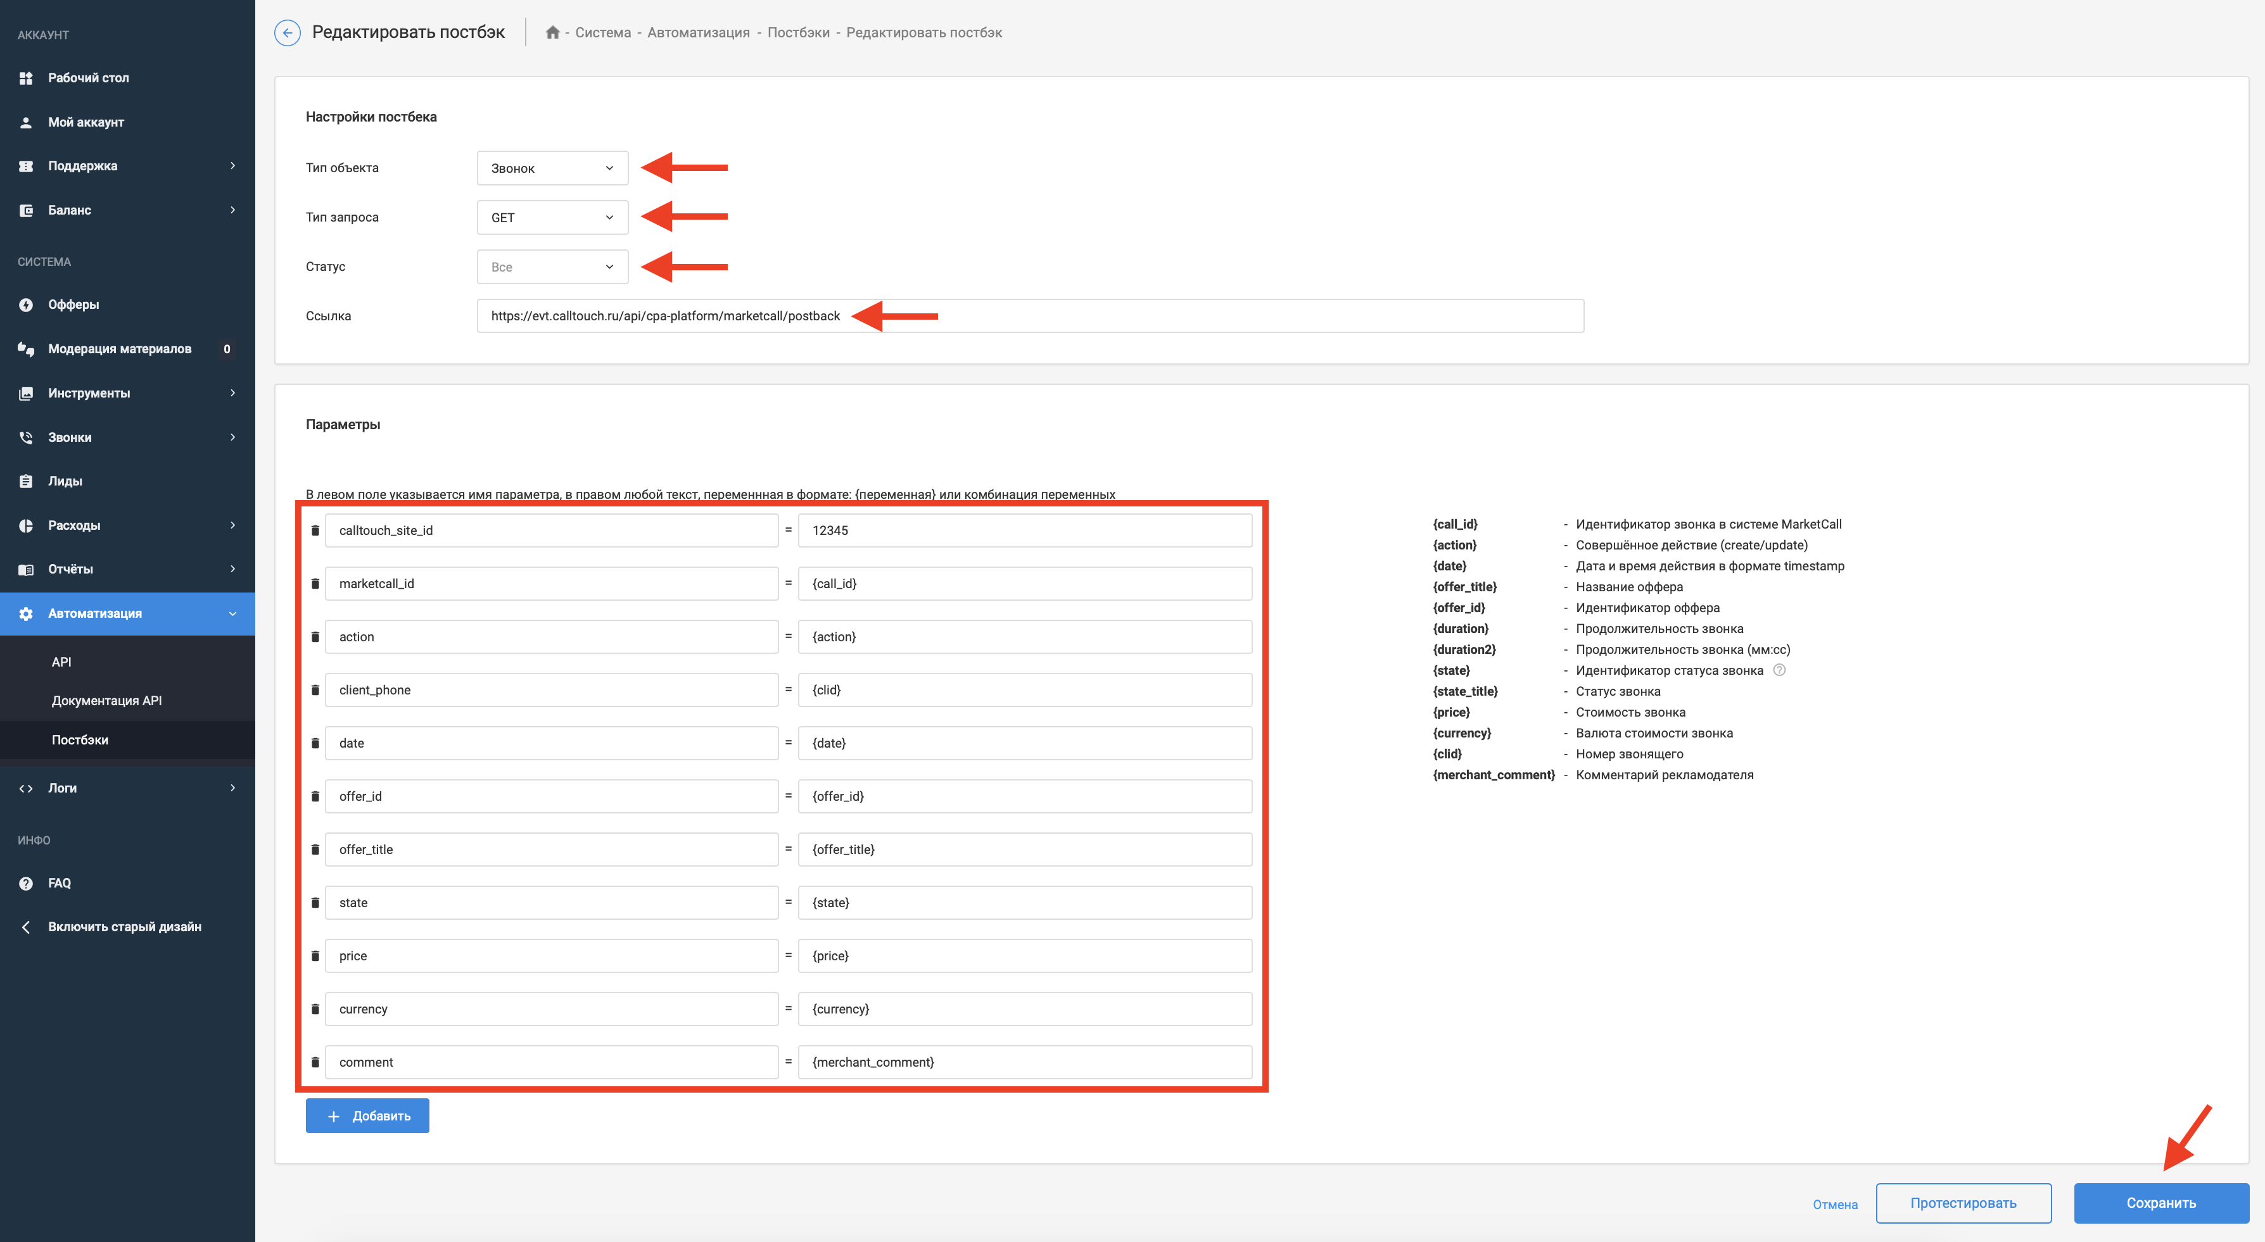
Task: Click the Добавить parameter button
Action: [367, 1116]
